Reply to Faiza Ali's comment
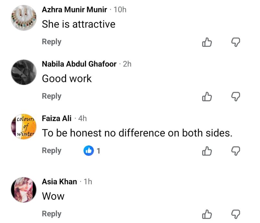Image resolution: width=260 pixels, height=223 pixels. [x=51, y=151]
